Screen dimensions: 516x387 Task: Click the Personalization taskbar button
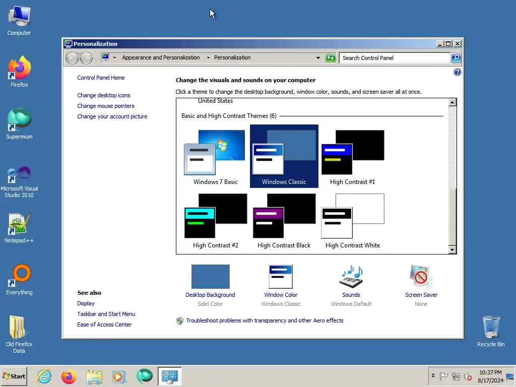(169, 376)
